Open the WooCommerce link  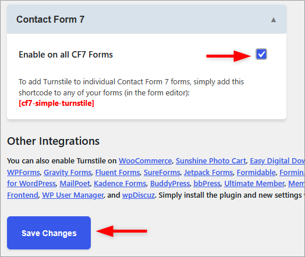tap(146, 161)
